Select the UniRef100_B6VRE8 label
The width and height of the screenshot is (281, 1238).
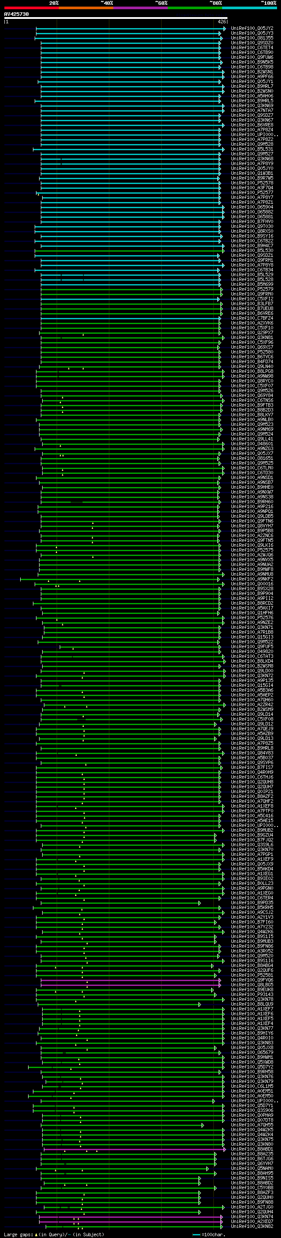(252, 125)
